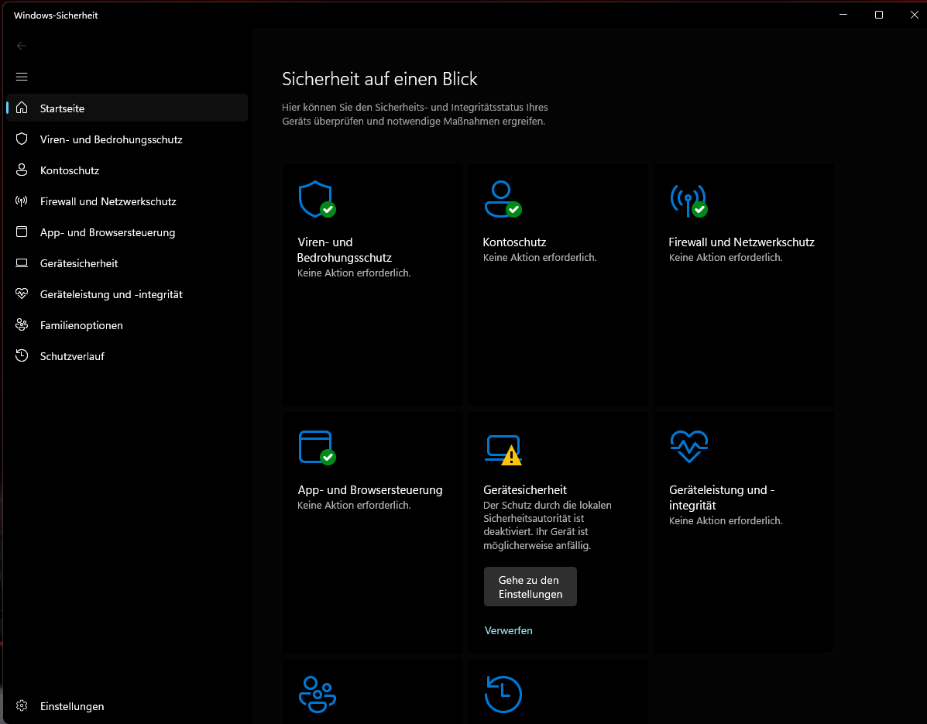Click the App- und Browsersteuerung window tile icon

tap(316, 447)
